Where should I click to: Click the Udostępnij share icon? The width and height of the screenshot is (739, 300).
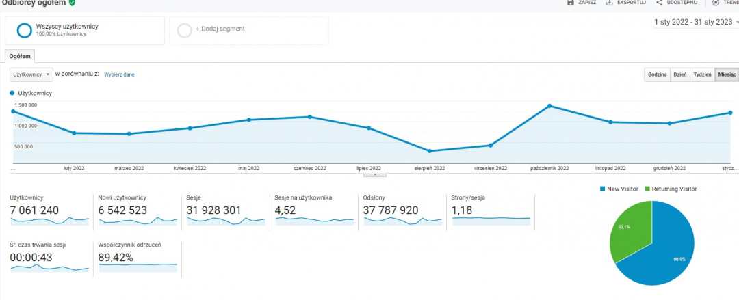pos(658,3)
